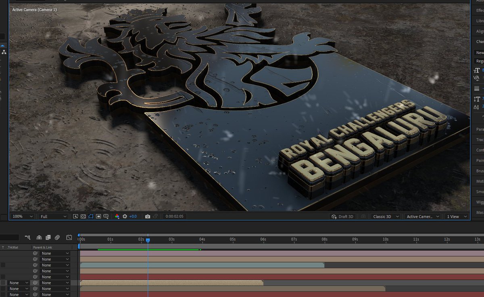
Task: Open the Graph Editor icon
Action: point(69,238)
